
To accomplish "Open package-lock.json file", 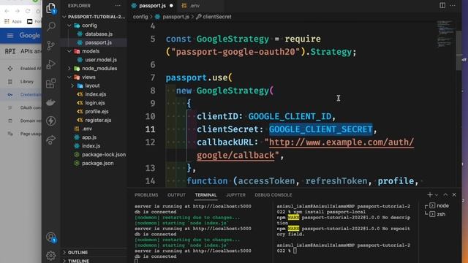I will point(94,154).
